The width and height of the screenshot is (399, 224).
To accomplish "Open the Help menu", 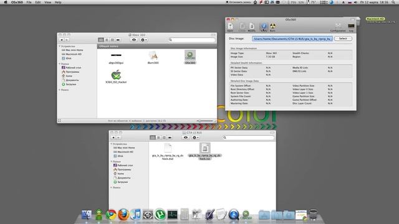I will (58, 2).
